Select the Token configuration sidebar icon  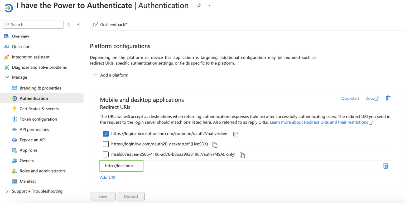pos(14,119)
